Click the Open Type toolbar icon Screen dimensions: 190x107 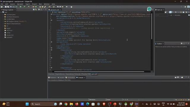[x=40, y=7]
